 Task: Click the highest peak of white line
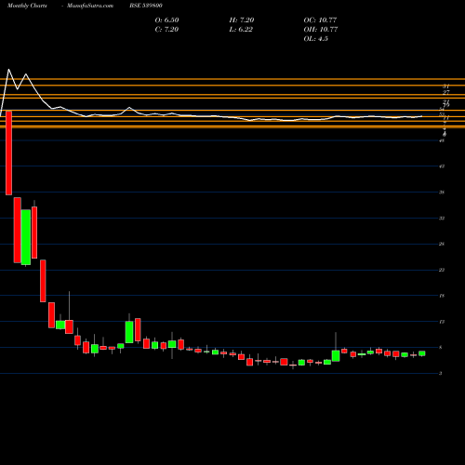pos(8,70)
